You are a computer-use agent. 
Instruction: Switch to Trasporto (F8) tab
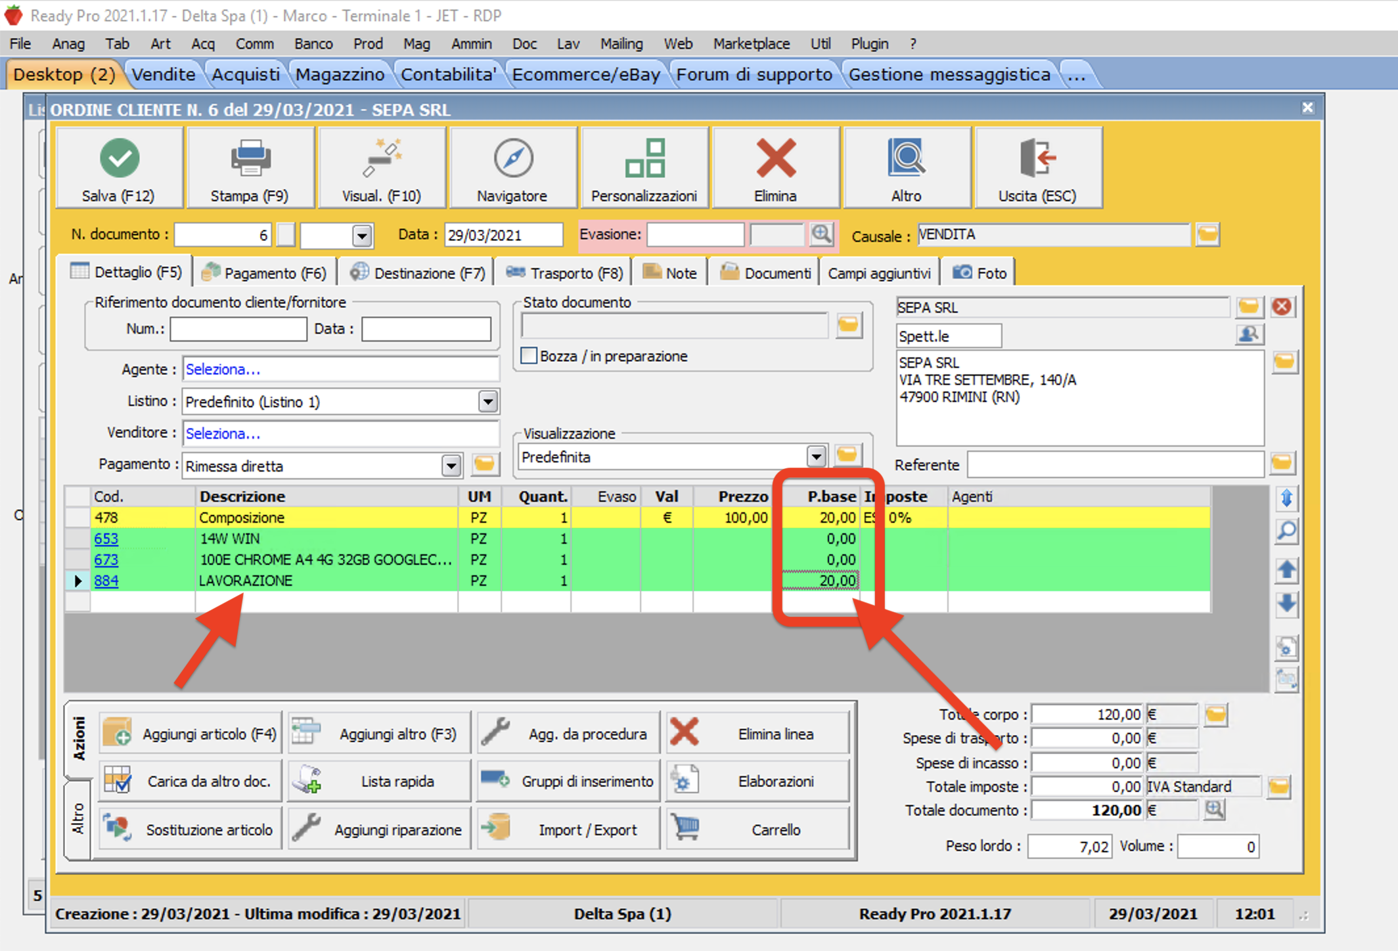point(565,273)
